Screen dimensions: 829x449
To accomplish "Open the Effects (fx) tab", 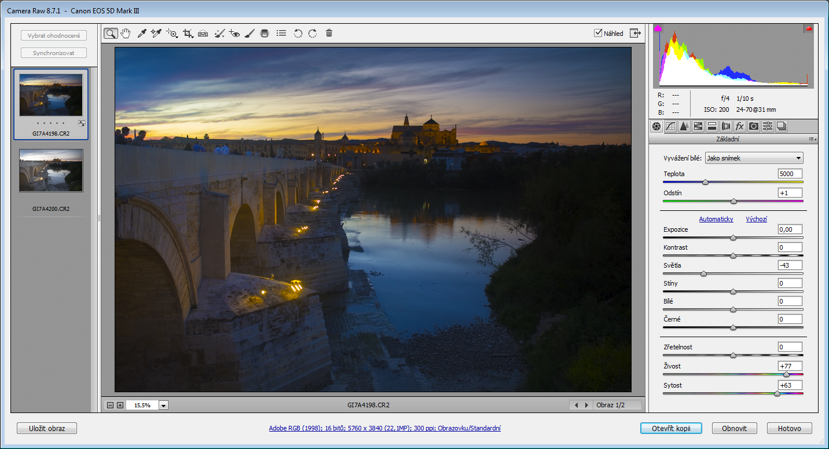I will pyautogui.click(x=739, y=126).
